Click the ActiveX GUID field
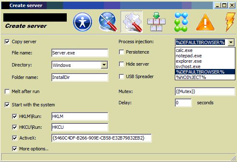The width and height of the screenshot is (237, 162). [101, 138]
